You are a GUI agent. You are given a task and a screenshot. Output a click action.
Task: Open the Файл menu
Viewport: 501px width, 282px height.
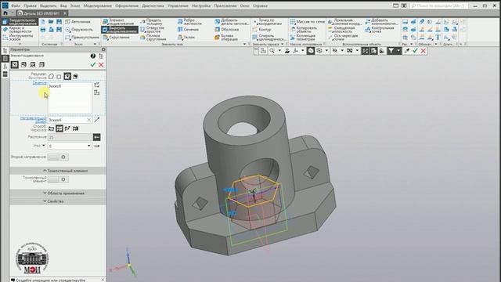coord(15,5)
